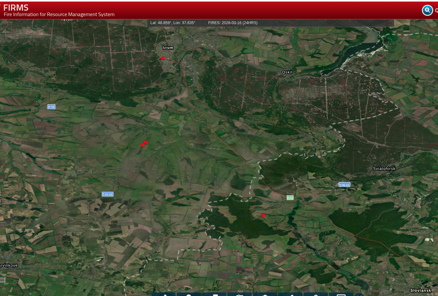
Task: Select the fire detection marker below Izium
Action: click(x=163, y=58)
